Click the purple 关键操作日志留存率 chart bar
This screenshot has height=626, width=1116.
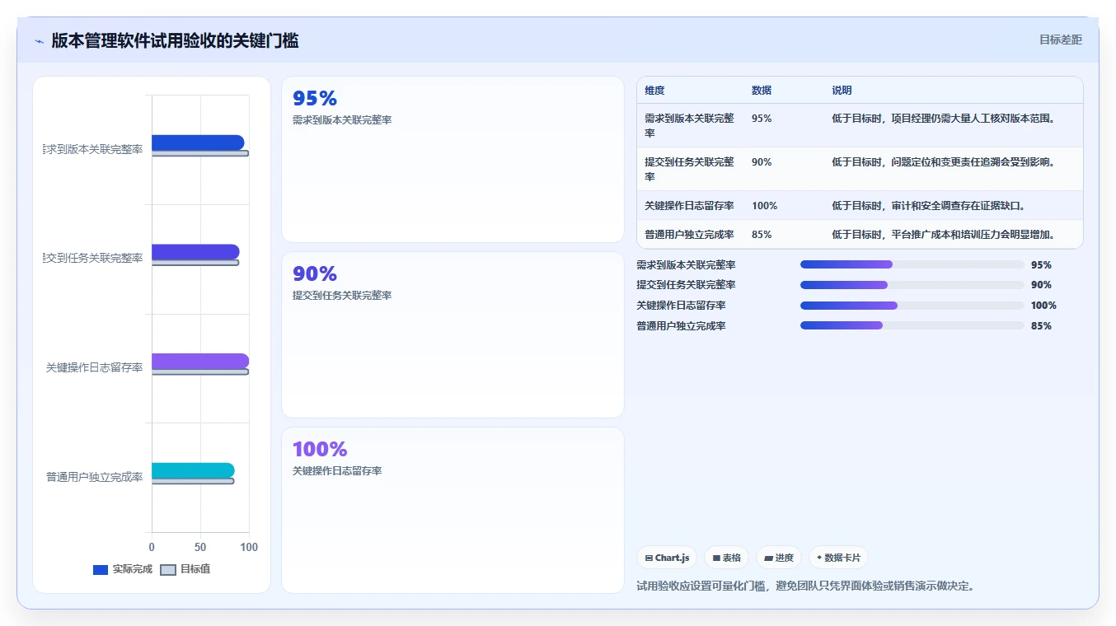(x=200, y=361)
